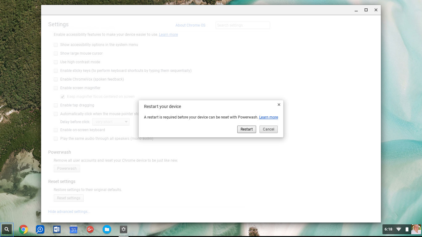Open Microsoft Word from the shelf
Viewport: 422px width, 237px height.
57,229
